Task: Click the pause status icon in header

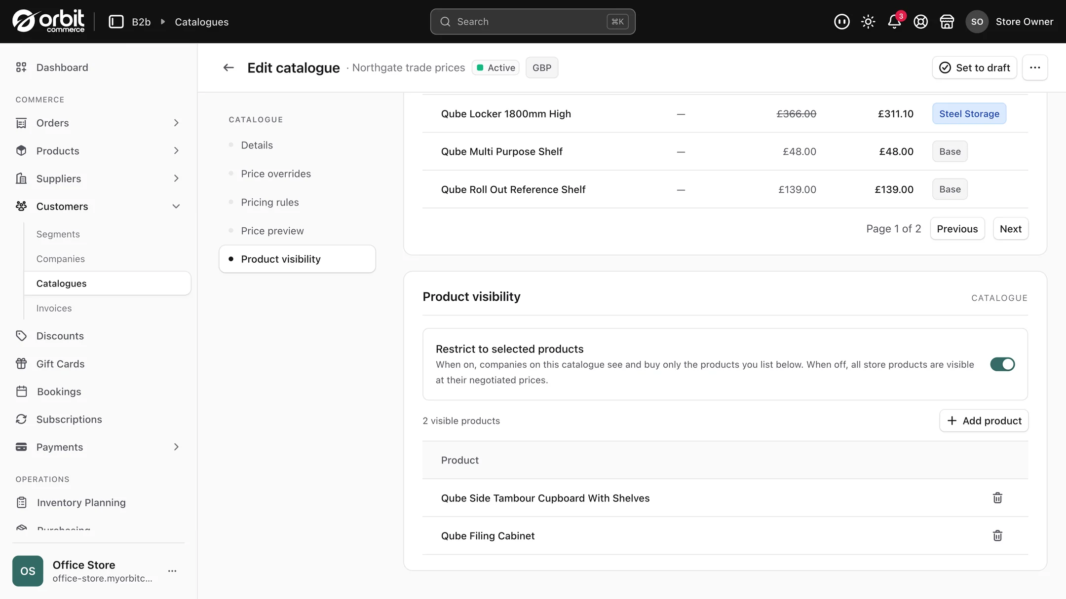Action: tap(841, 22)
